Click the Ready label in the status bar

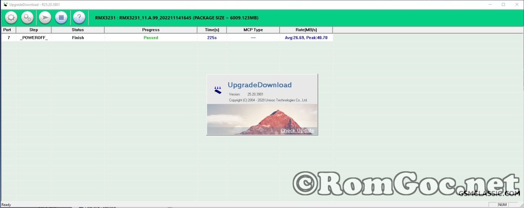6,205
